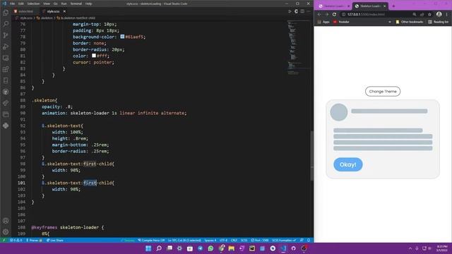Click the Run play icon in editor toolbar
The height and width of the screenshot is (254, 452).
tap(290, 11)
